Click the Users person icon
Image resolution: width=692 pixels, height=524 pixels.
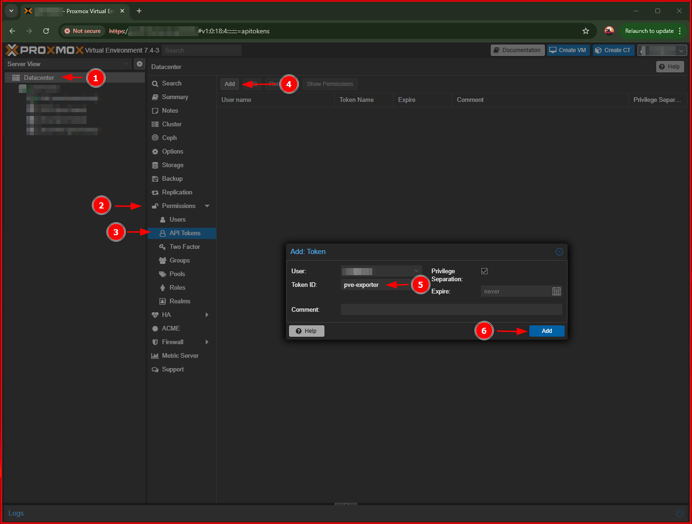pyautogui.click(x=163, y=220)
